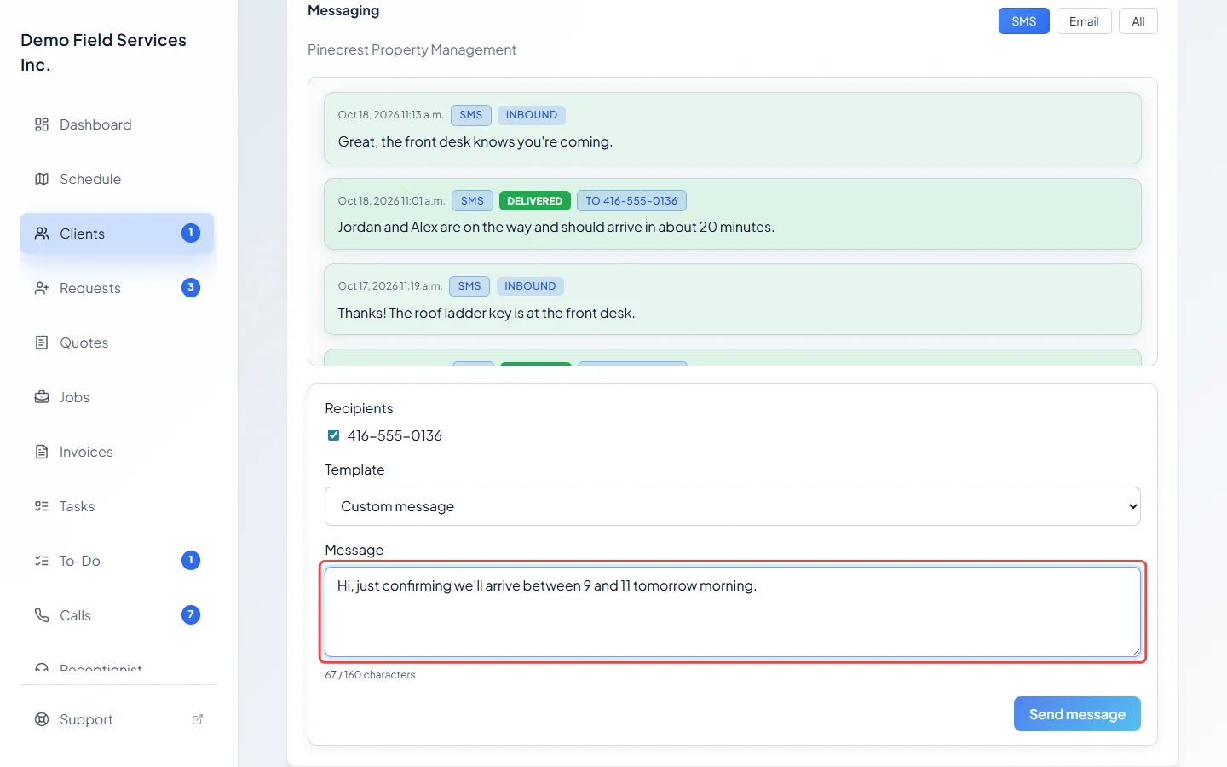Uncheck the 416-555-0136 recipient checkbox
This screenshot has width=1227, height=767.
(333, 435)
